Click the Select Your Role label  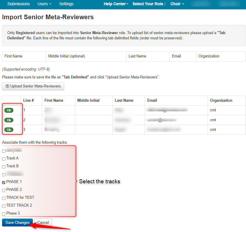(149, 4)
